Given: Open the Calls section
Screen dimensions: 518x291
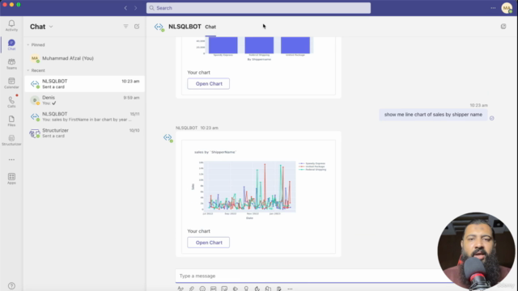Looking at the screenshot, I should point(11,102).
